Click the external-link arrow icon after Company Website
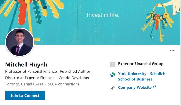This screenshot has height=106, width=181. coord(155,87)
